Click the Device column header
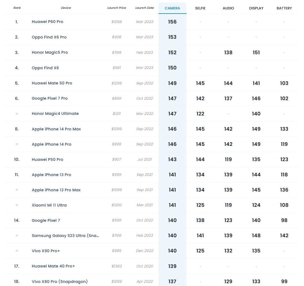The image size is (304, 286). point(66,8)
